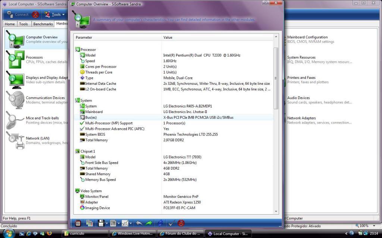Select the System section header row
Viewport: 382px width, 238px height.
coord(174,100)
